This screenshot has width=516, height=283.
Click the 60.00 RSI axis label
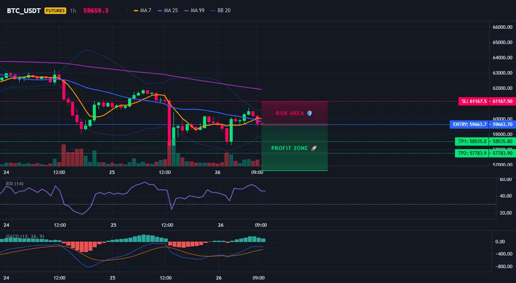click(506, 180)
